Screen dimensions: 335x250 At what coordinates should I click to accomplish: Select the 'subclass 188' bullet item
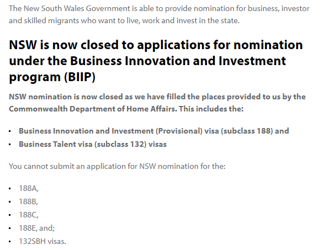[154, 131]
